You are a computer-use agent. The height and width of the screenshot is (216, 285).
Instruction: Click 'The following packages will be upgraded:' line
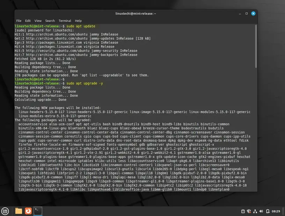53,120
